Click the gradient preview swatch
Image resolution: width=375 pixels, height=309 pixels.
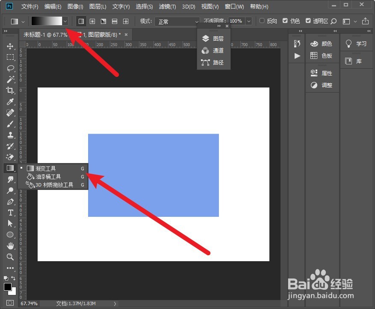47,21
